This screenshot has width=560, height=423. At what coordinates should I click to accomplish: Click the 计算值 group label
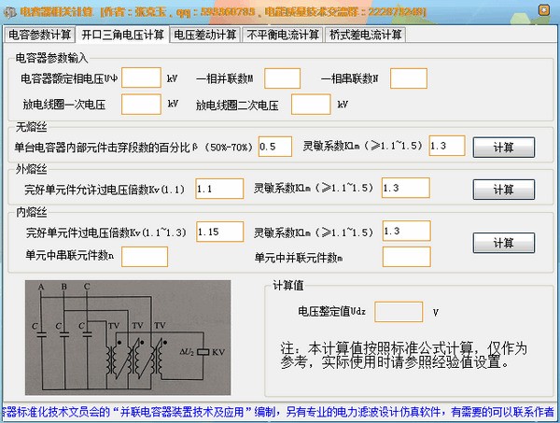pos(287,285)
